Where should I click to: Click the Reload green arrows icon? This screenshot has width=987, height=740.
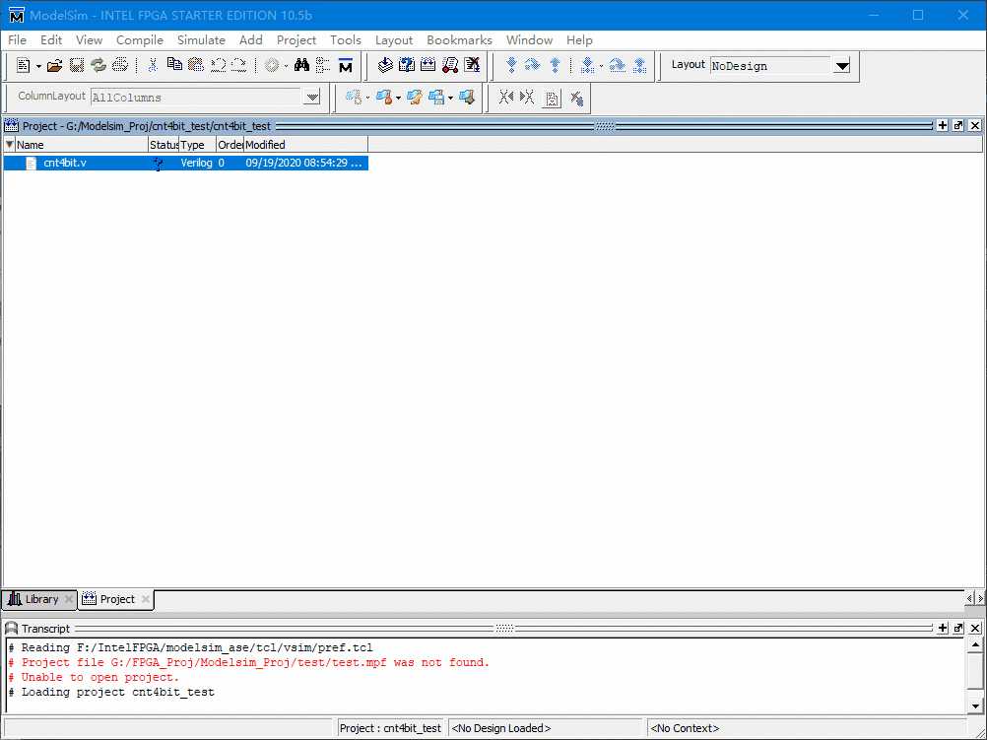99,65
